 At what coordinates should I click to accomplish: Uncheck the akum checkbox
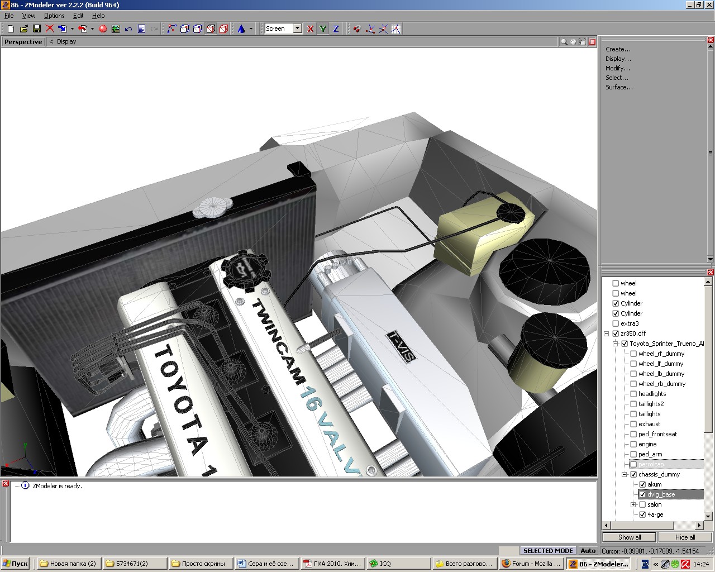point(642,484)
